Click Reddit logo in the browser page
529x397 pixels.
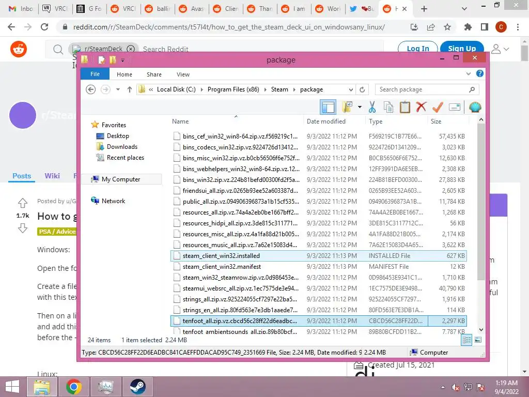[19, 49]
